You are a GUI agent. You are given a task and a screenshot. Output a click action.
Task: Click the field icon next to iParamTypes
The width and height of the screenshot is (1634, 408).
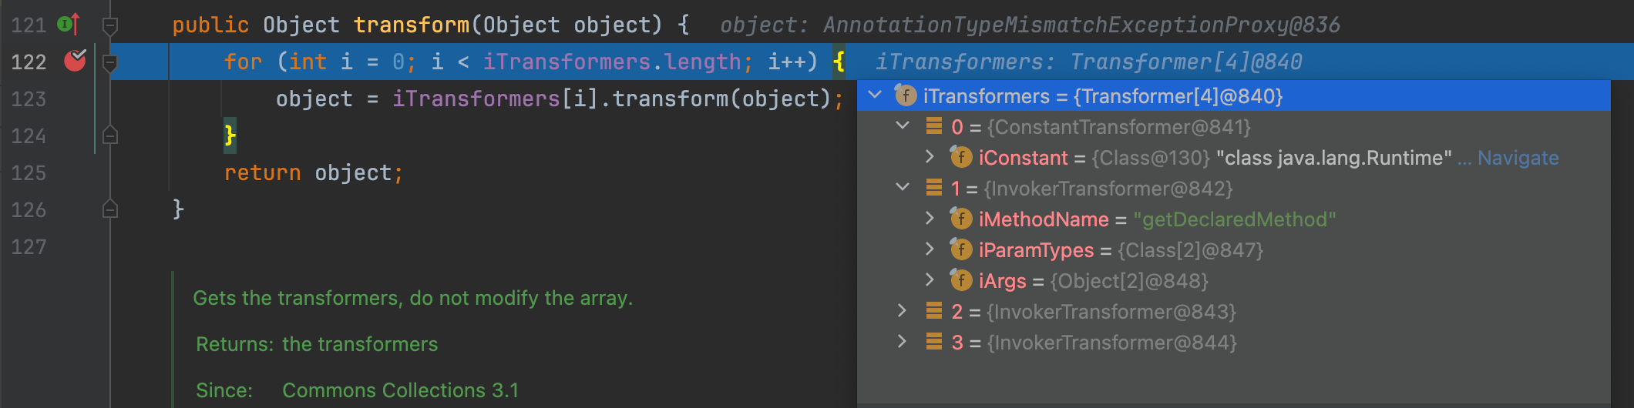[960, 250]
